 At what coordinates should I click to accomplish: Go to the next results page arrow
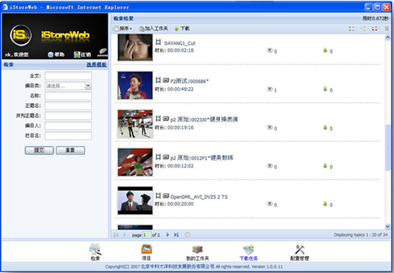click(168, 235)
